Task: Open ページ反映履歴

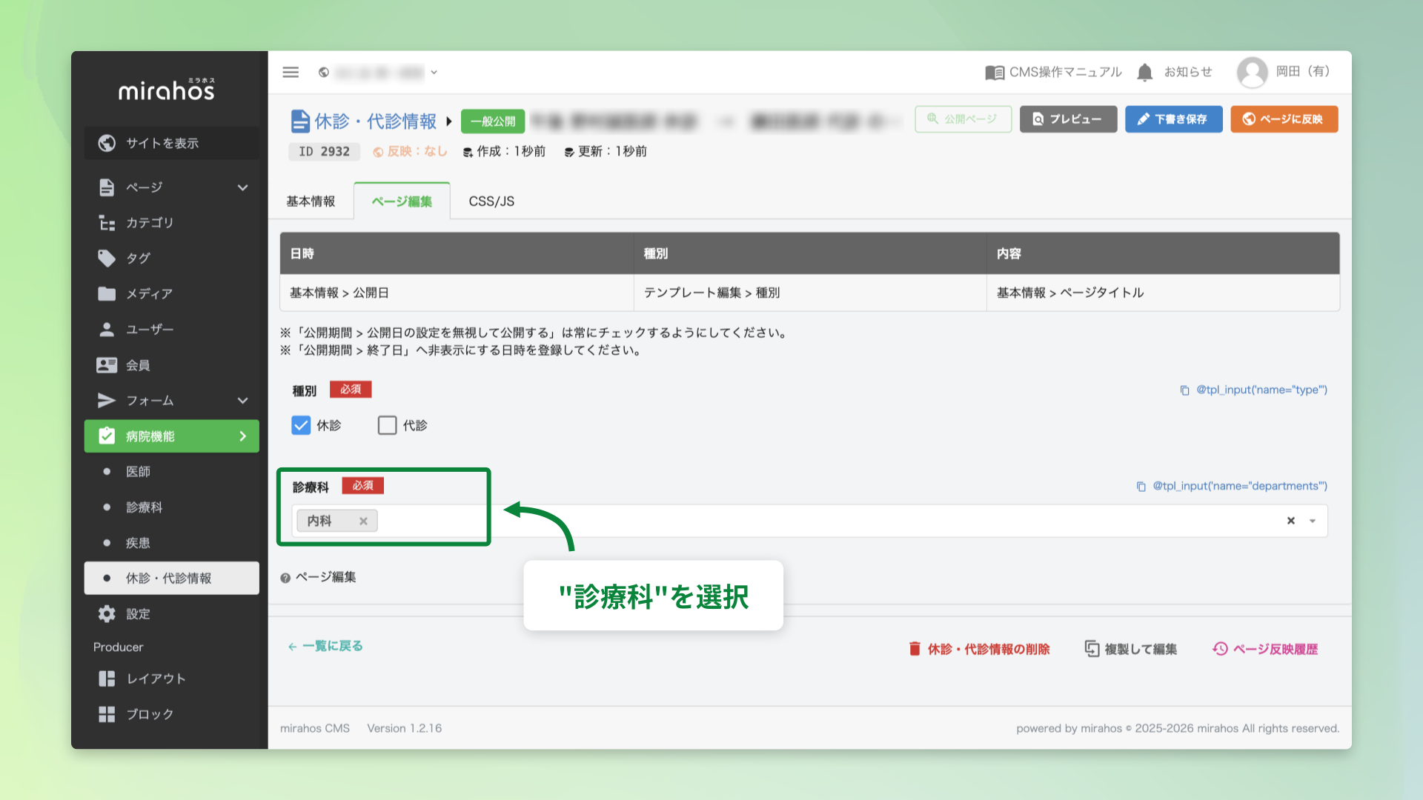Action: [1265, 649]
